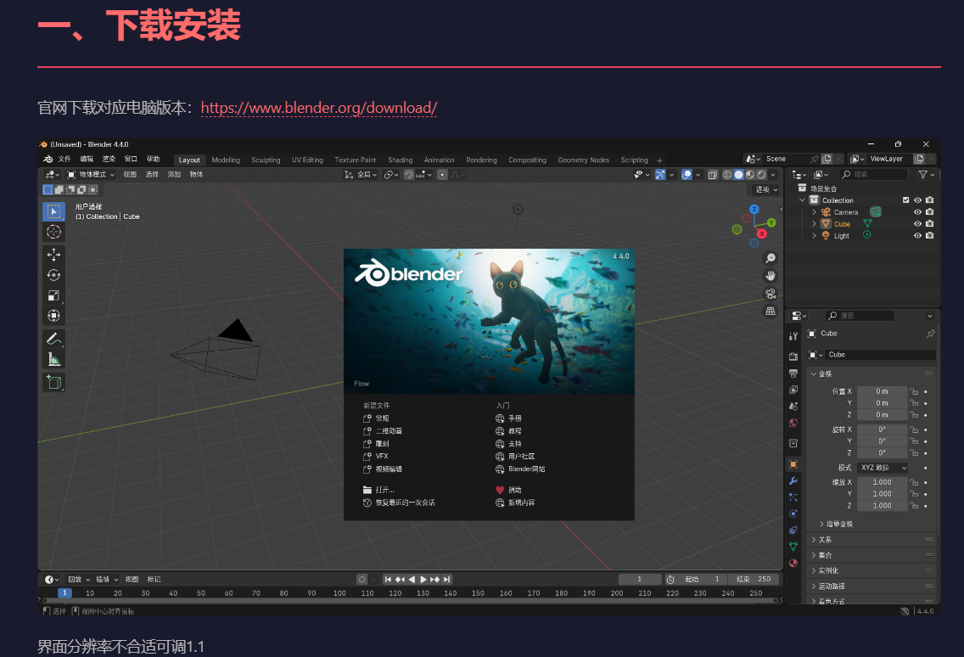Viewport: 964px width, 657px height.
Task: Select the Move tool
Action: [x=53, y=255]
